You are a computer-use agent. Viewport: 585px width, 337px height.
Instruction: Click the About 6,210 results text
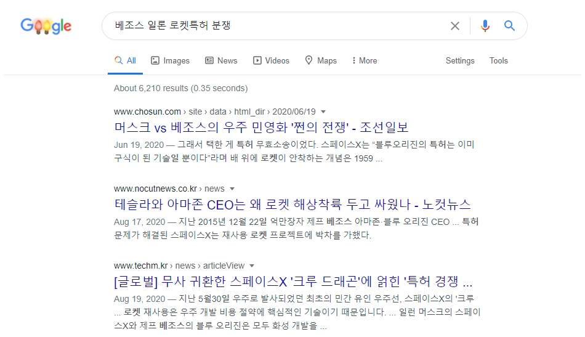click(x=180, y=88)
